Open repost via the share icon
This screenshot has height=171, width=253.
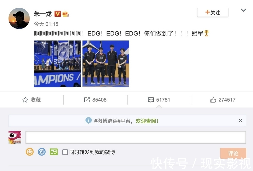87,100
